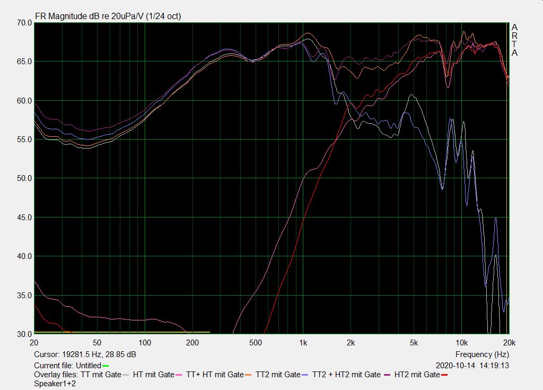This screenshot has width=543, height=390.
Task: Click the '50.0' y-axis label
Action: (x=24, y=178)
